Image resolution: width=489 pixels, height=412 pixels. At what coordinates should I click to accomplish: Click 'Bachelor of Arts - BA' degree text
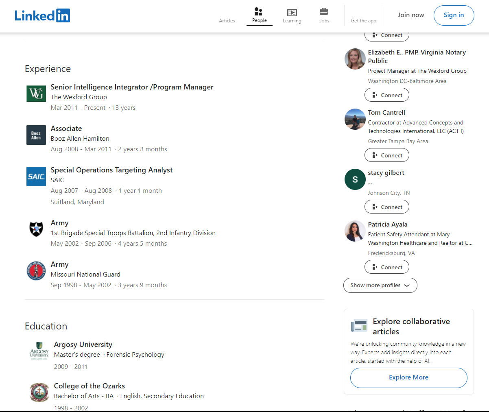84,396
